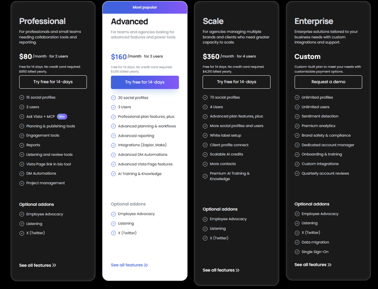378x289 pixels.
Task: Click check icon beside Advanced Vista Page features
Action: [x=113, y=164]
